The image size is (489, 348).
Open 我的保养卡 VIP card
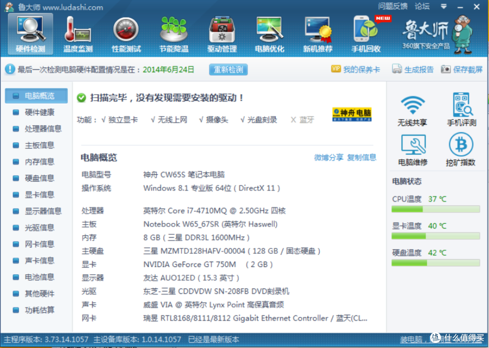tap(356, 69)
